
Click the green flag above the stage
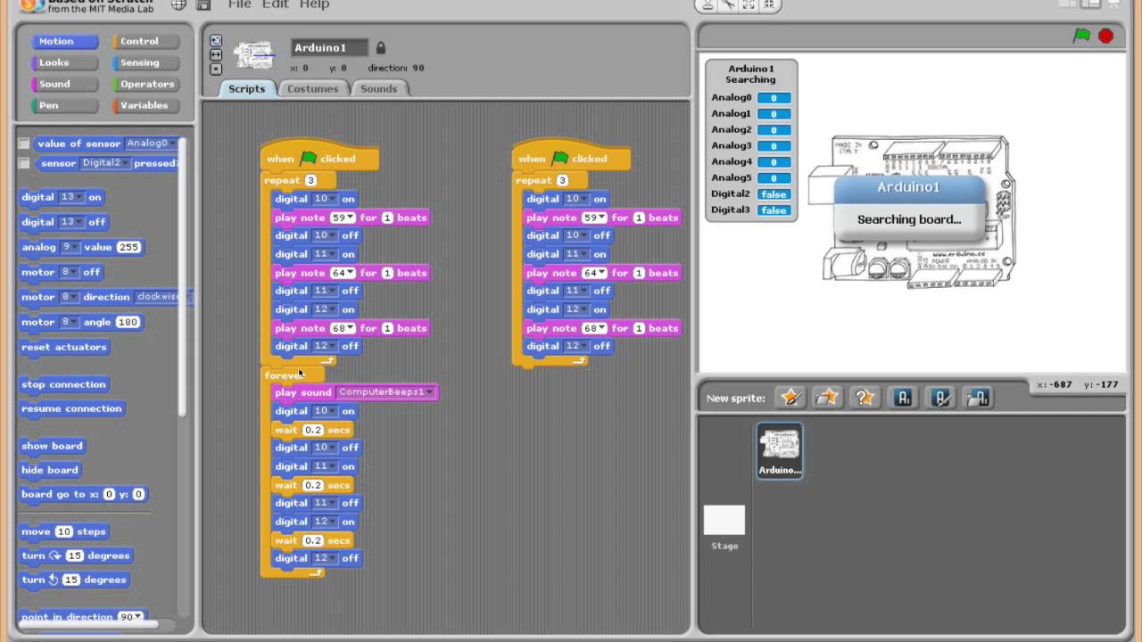point(1081,36)
